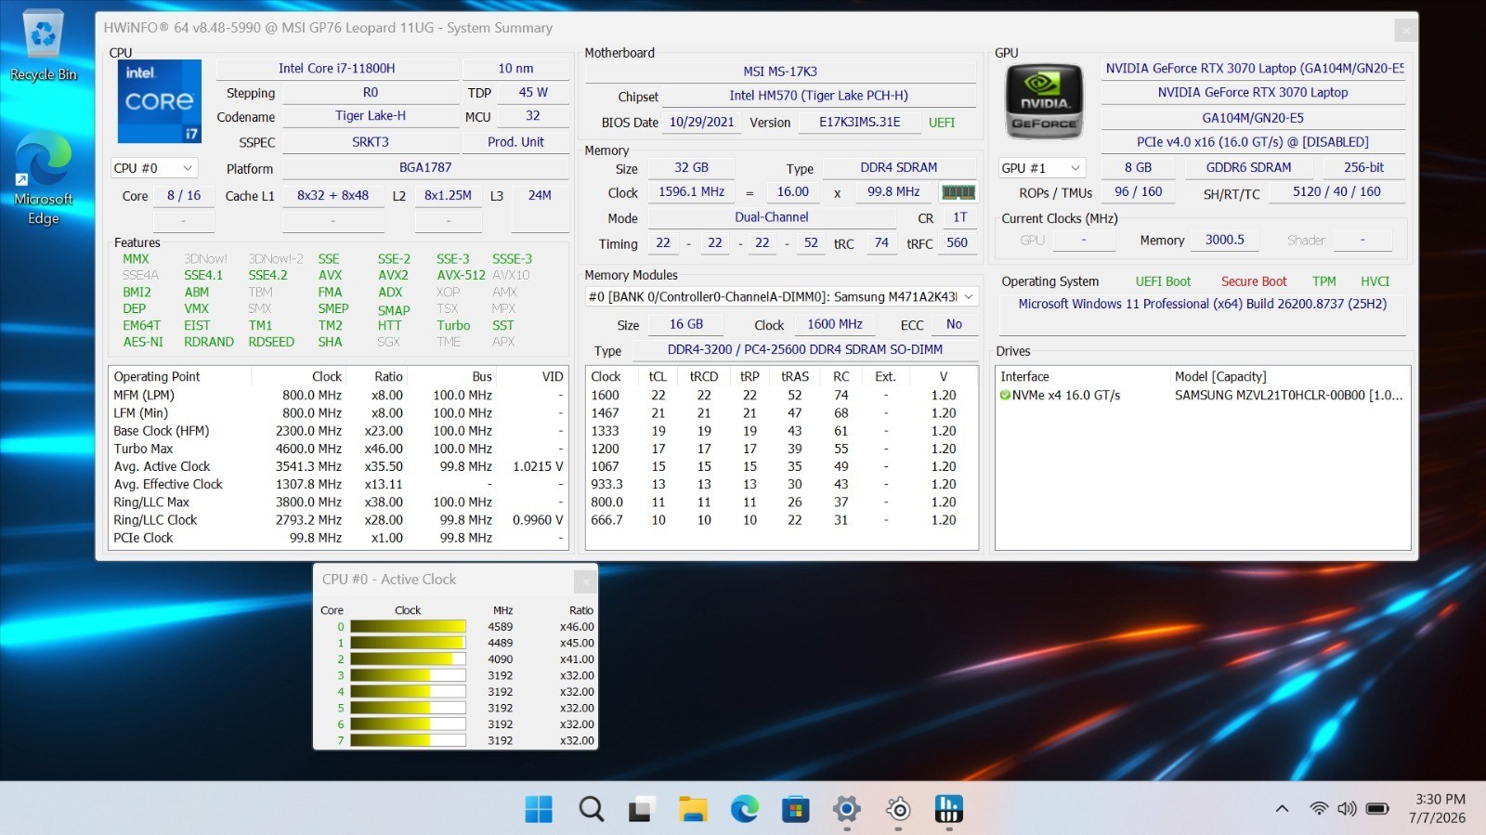Click the Prod. Unit field
1486x835 pixels.
pos(515,142)
